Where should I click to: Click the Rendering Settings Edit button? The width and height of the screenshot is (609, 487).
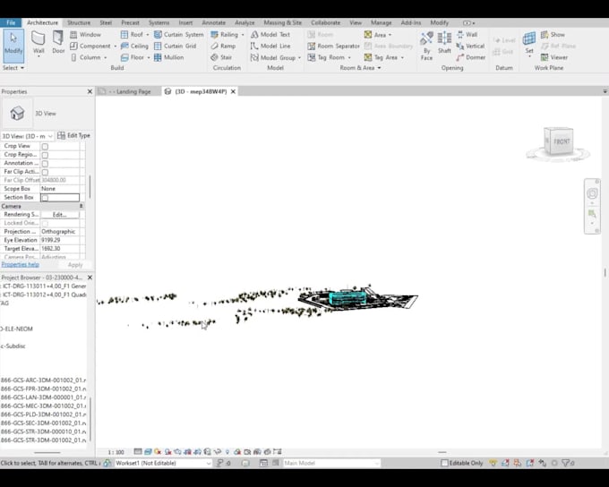(x=59, y=214)
